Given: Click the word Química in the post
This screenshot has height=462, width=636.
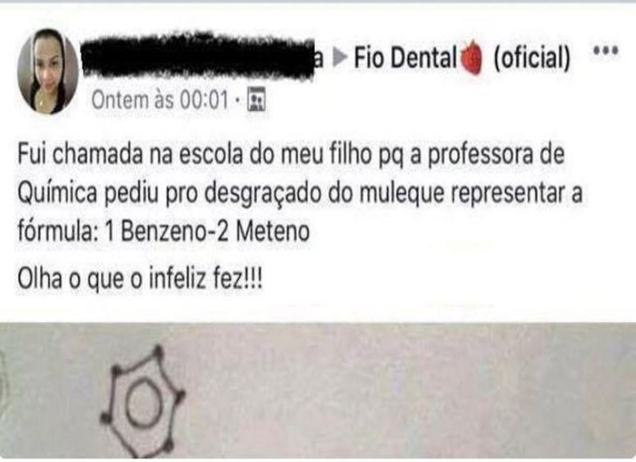Looking at the screenshot, I should point(58,193).
